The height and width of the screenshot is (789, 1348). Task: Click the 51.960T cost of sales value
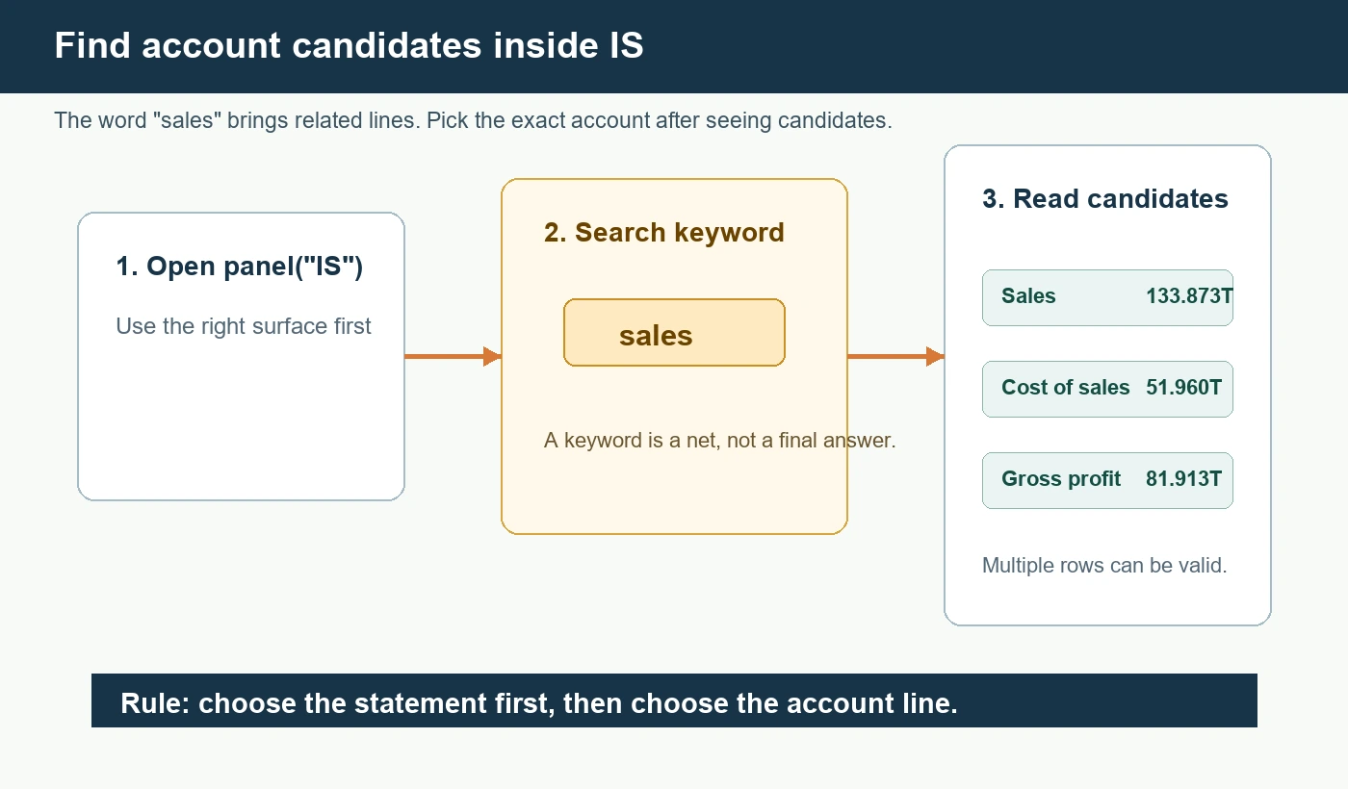click(1183, 388)
